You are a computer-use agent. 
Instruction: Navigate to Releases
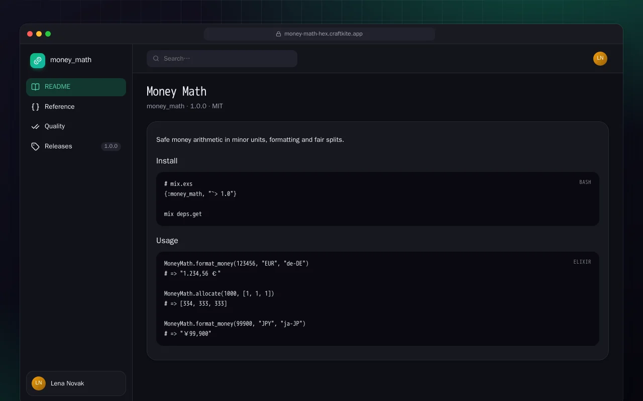tap(76, 146)
